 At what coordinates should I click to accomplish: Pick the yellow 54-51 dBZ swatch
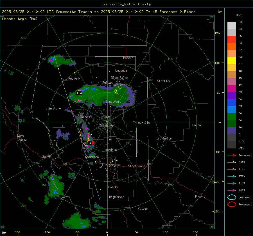pyautogui.click(x=232, y=60)
